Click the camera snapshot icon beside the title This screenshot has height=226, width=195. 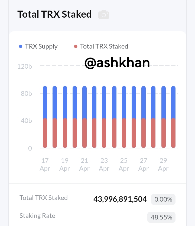104,14
